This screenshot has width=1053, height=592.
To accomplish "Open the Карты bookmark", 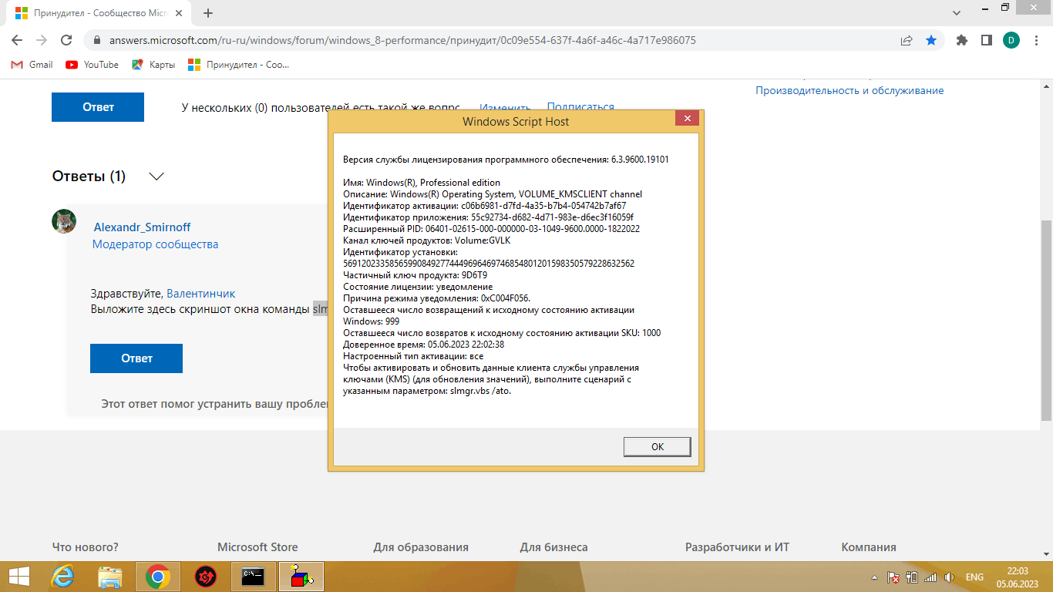I will pos(153,65).
